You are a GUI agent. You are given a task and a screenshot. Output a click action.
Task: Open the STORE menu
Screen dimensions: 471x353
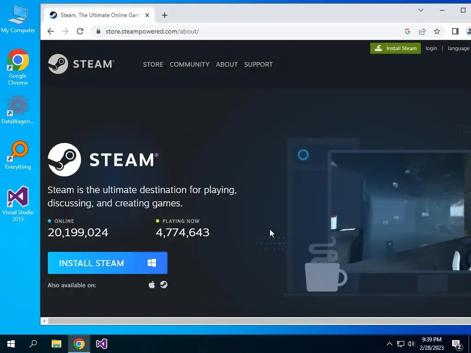click(x=153, y=64)
